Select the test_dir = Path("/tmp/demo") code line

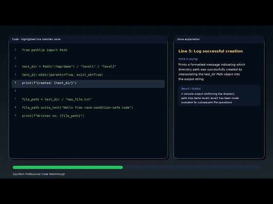click(x=69, y=66)
